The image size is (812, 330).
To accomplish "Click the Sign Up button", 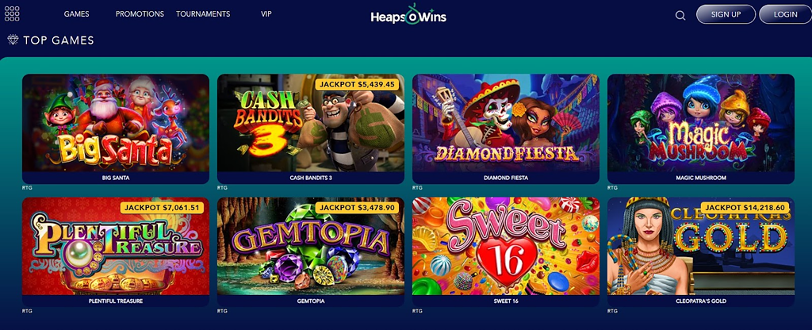I will point(726,14).
